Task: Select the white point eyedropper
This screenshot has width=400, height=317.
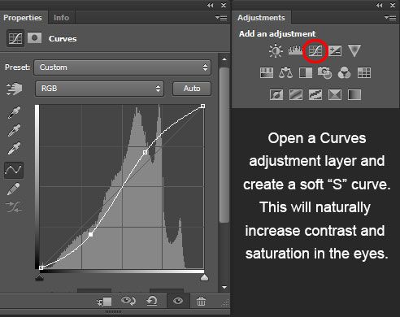Action: 14,149
